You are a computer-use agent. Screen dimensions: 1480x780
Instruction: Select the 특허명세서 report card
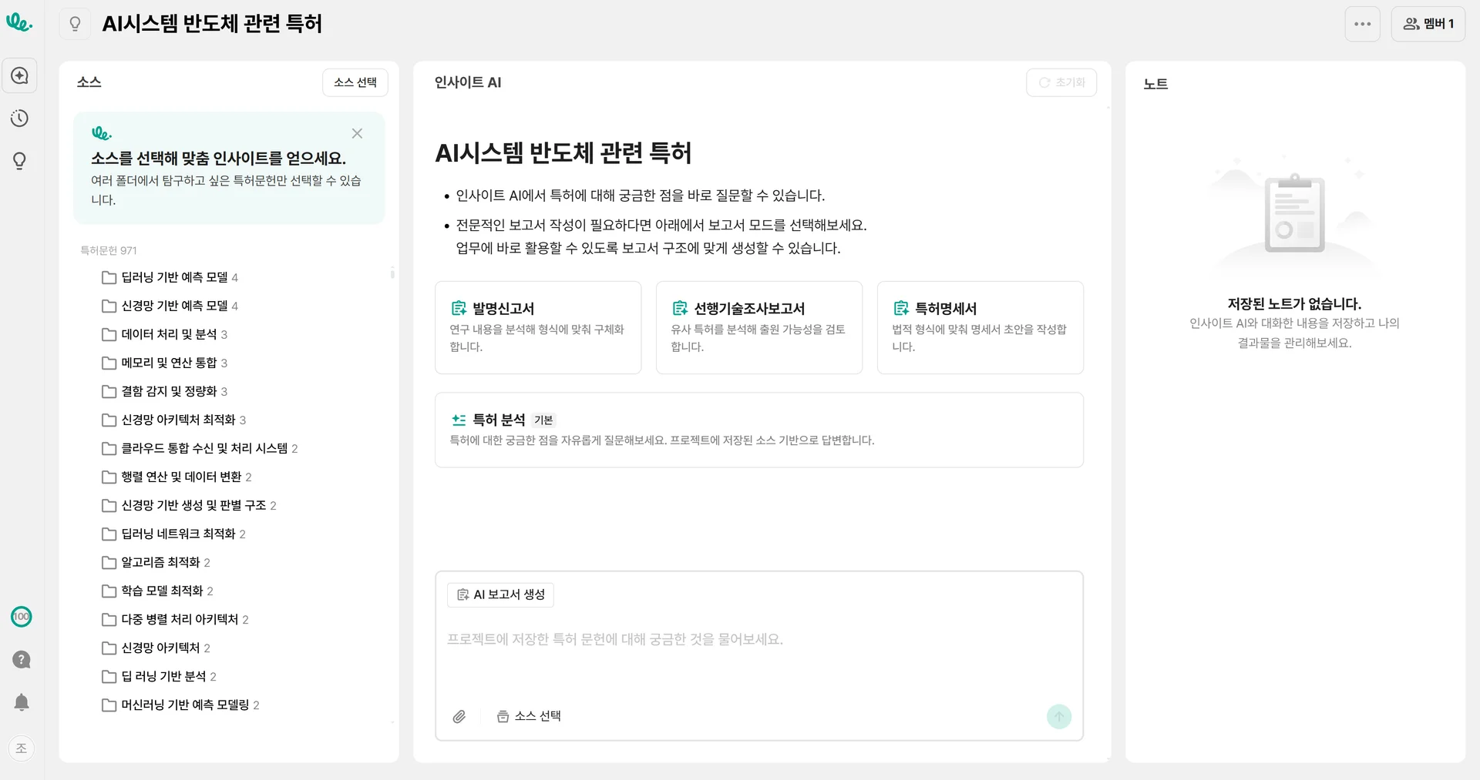tap(980, 327)
